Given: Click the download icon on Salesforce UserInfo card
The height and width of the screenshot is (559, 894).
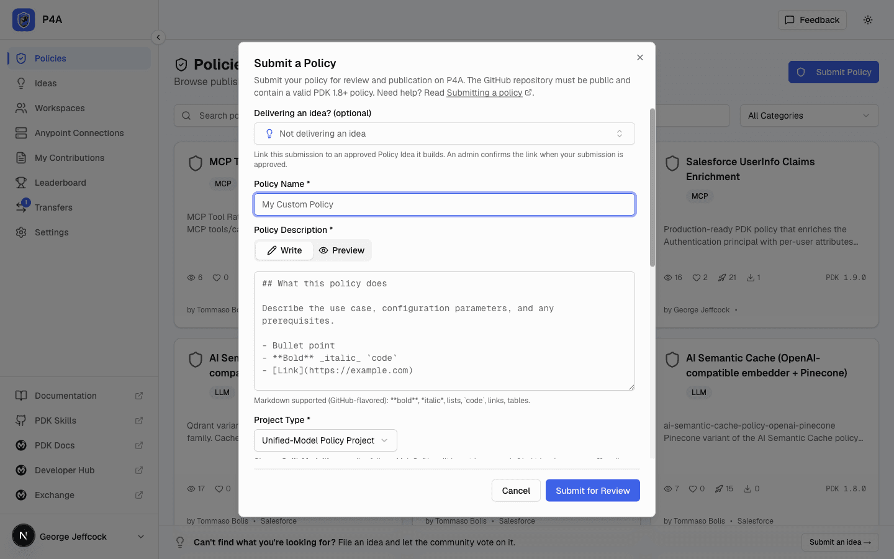Looking at the screenshot, I should pyautogui.click(x=750, y=278).
